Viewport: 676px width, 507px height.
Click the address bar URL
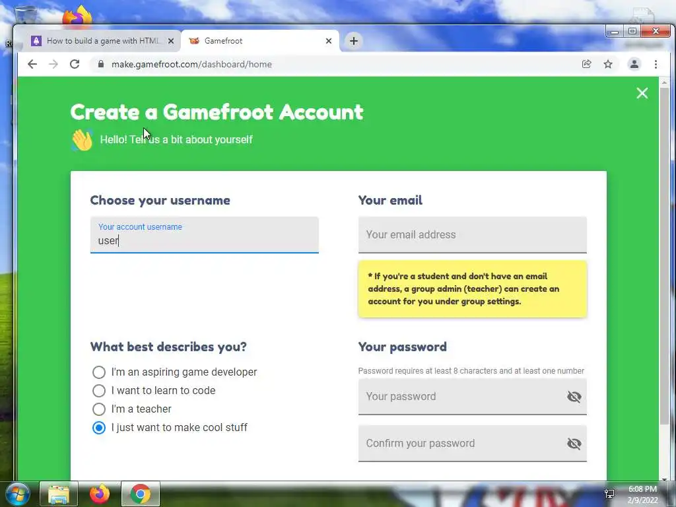click(191, 64)
